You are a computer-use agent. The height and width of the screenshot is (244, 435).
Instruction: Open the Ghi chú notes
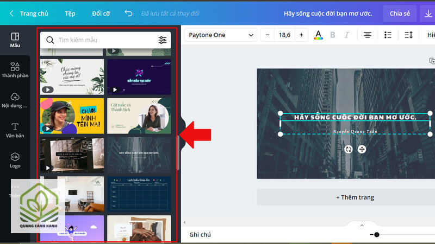(x=200, y=235)
